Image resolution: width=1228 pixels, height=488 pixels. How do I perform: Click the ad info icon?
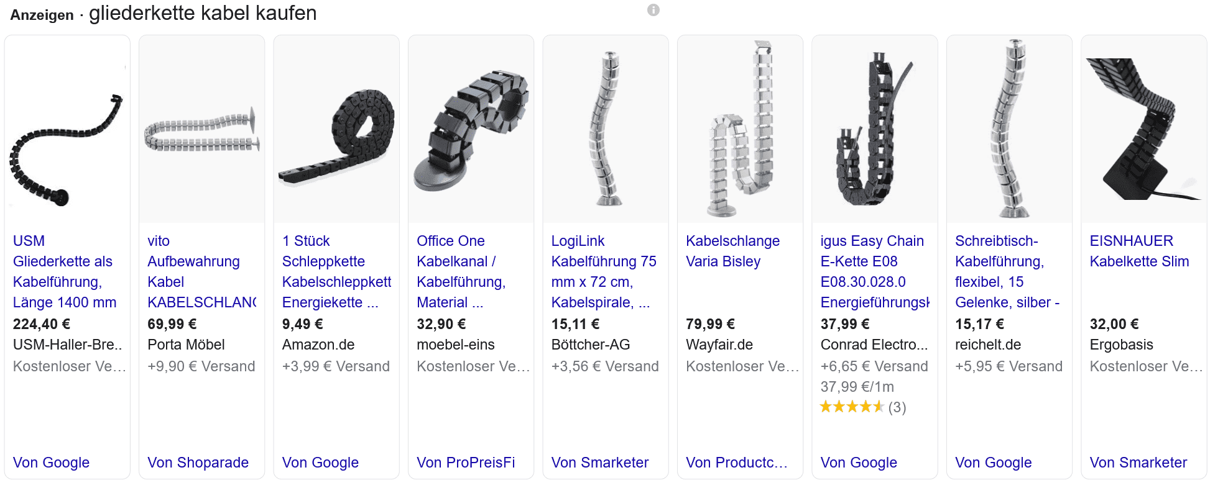click(653, 10)
